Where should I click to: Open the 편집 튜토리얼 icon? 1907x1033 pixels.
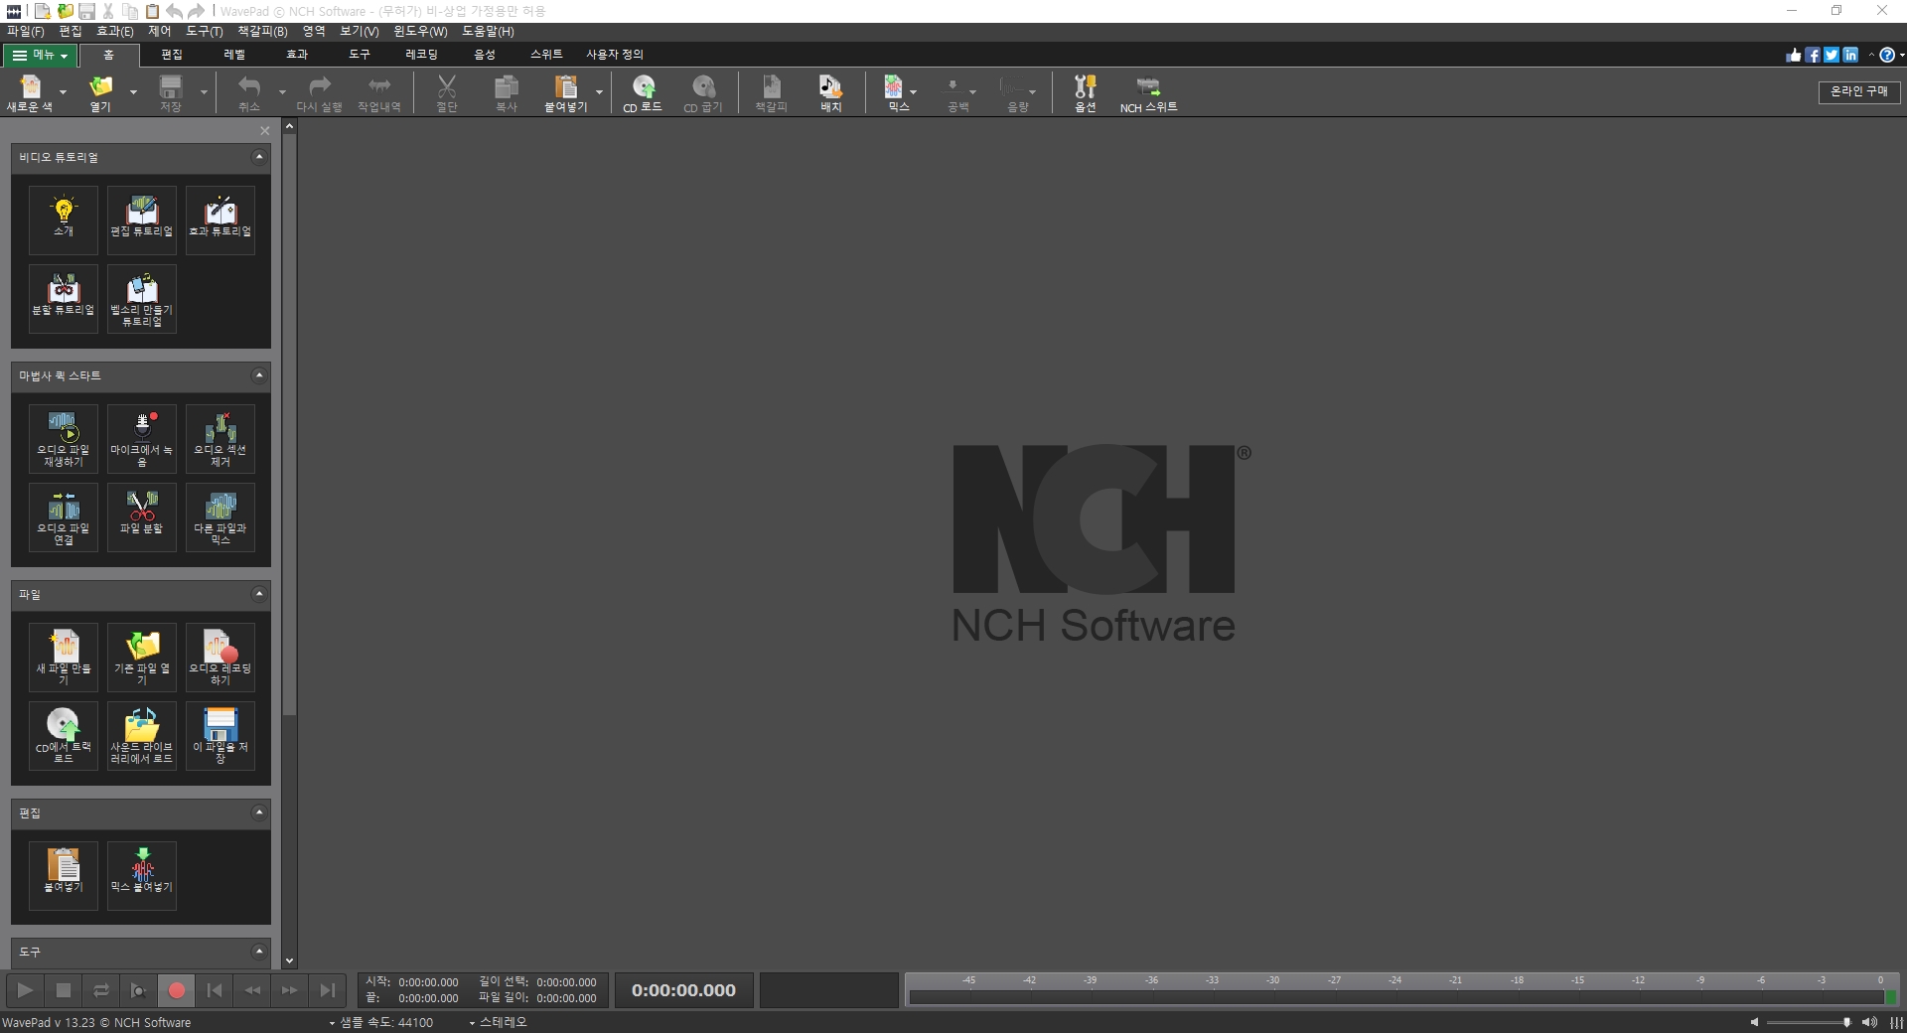pyautogui.click(x=142, y=220)
